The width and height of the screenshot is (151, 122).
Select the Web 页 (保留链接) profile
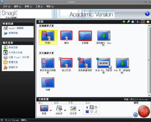tap(122, 66)
